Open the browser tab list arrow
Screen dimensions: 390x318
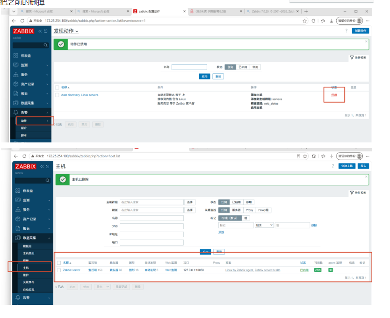point(14,11)
